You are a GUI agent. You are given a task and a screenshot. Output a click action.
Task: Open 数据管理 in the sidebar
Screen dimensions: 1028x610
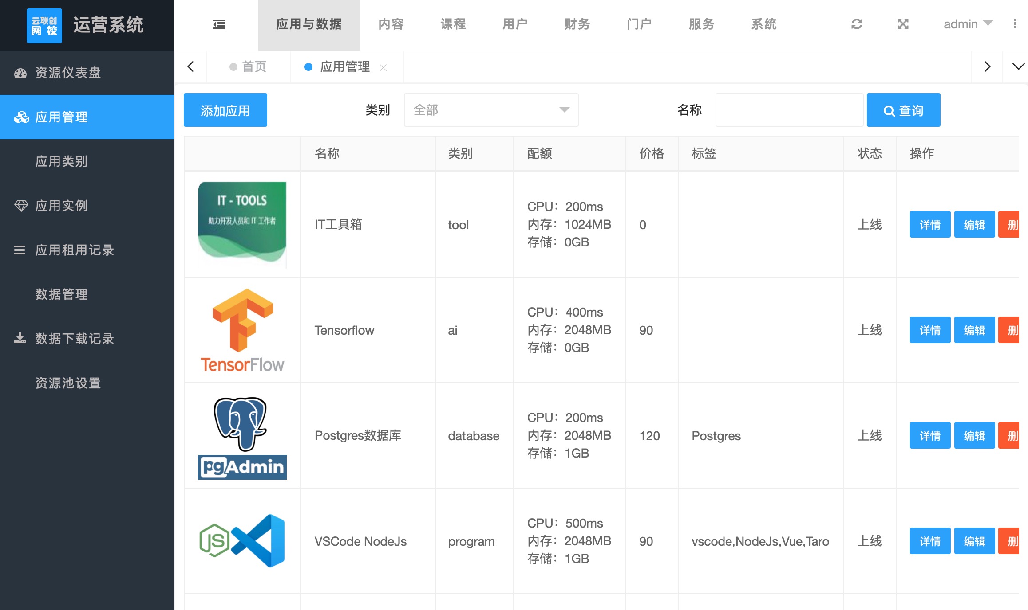coord(87,294)
